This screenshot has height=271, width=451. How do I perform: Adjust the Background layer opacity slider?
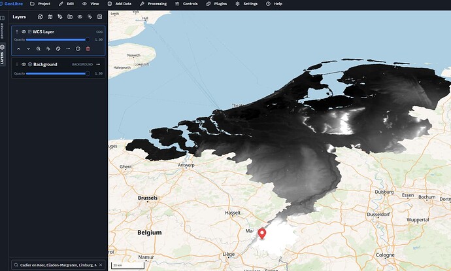(x=58, y=73)
